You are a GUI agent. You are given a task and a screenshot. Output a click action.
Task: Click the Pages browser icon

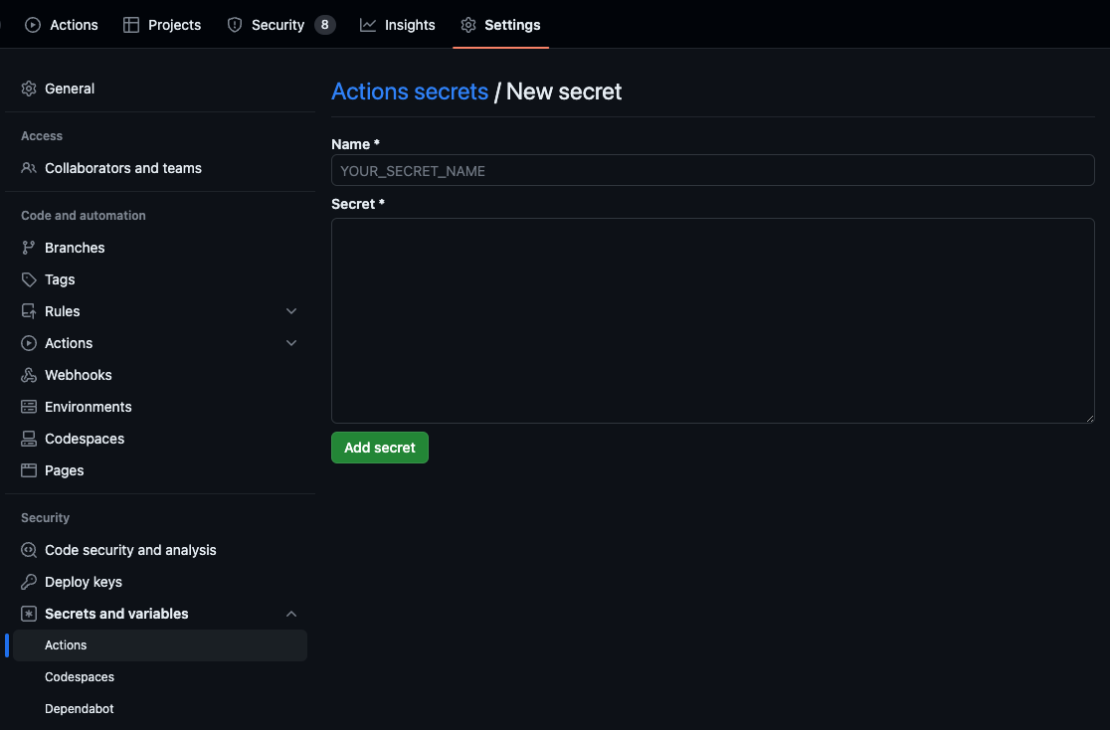28,470
